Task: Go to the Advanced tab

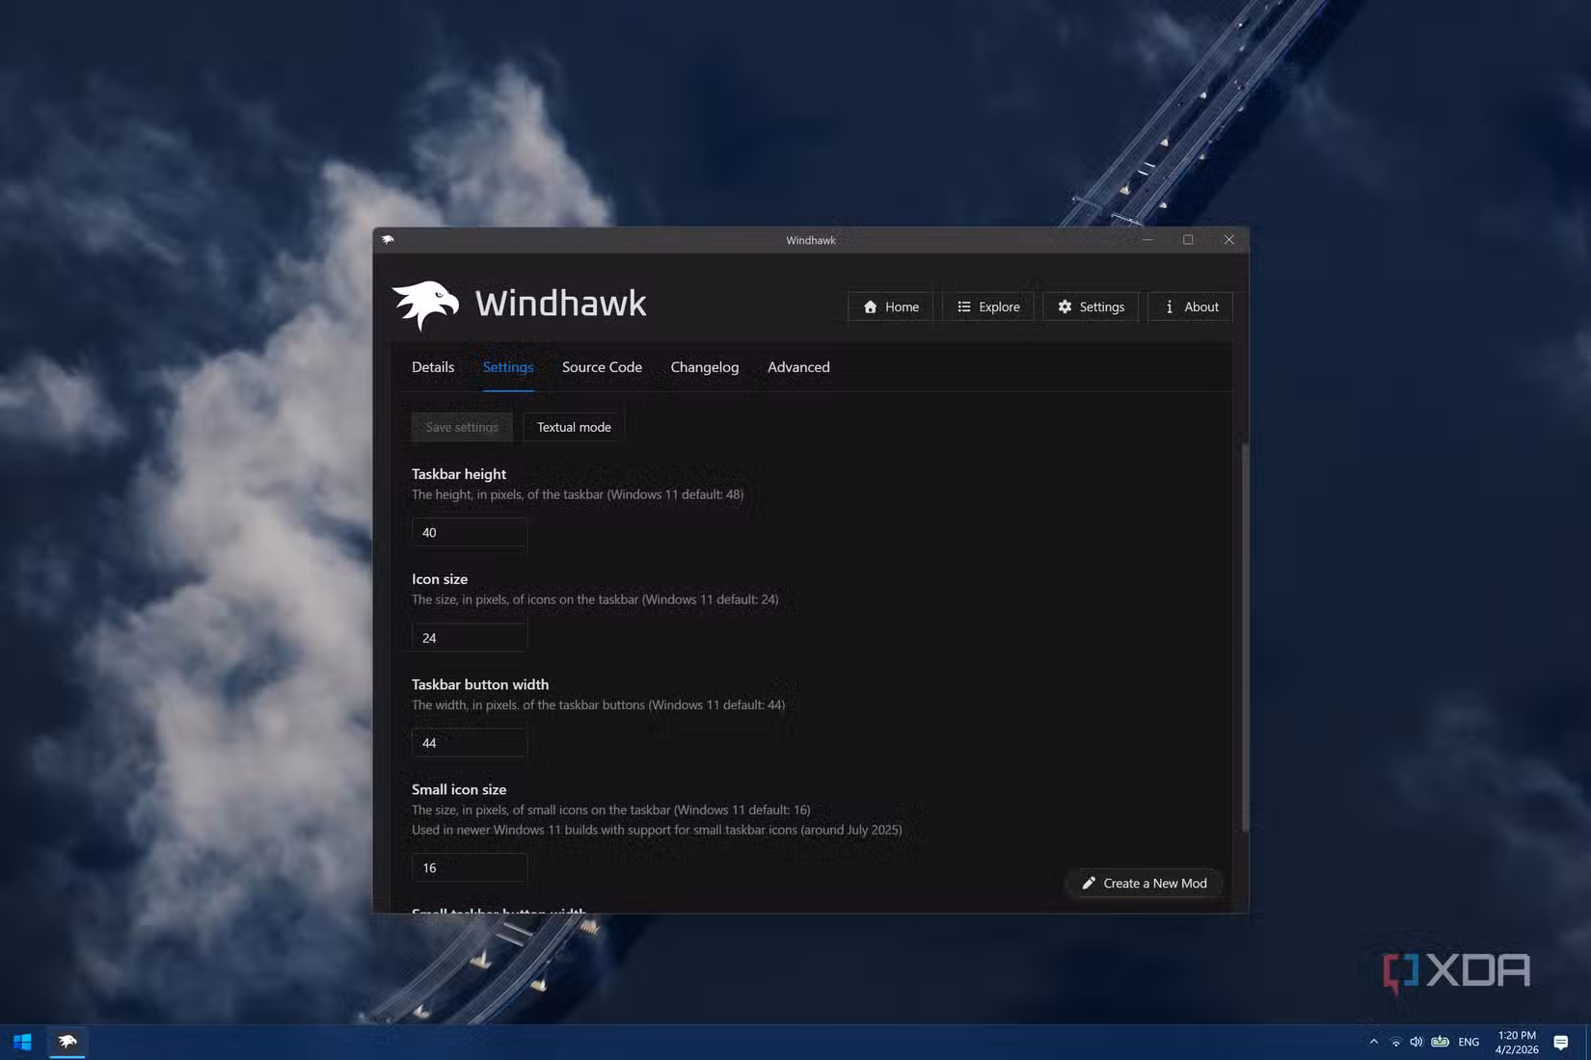Action: pos(798,367)
